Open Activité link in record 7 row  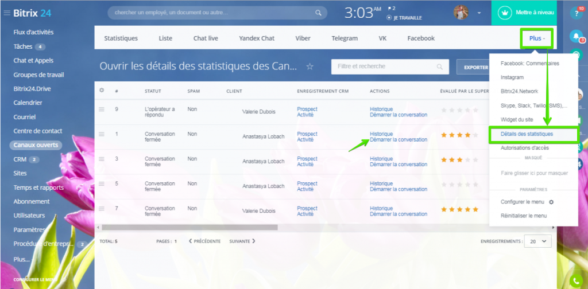point(305,214)
